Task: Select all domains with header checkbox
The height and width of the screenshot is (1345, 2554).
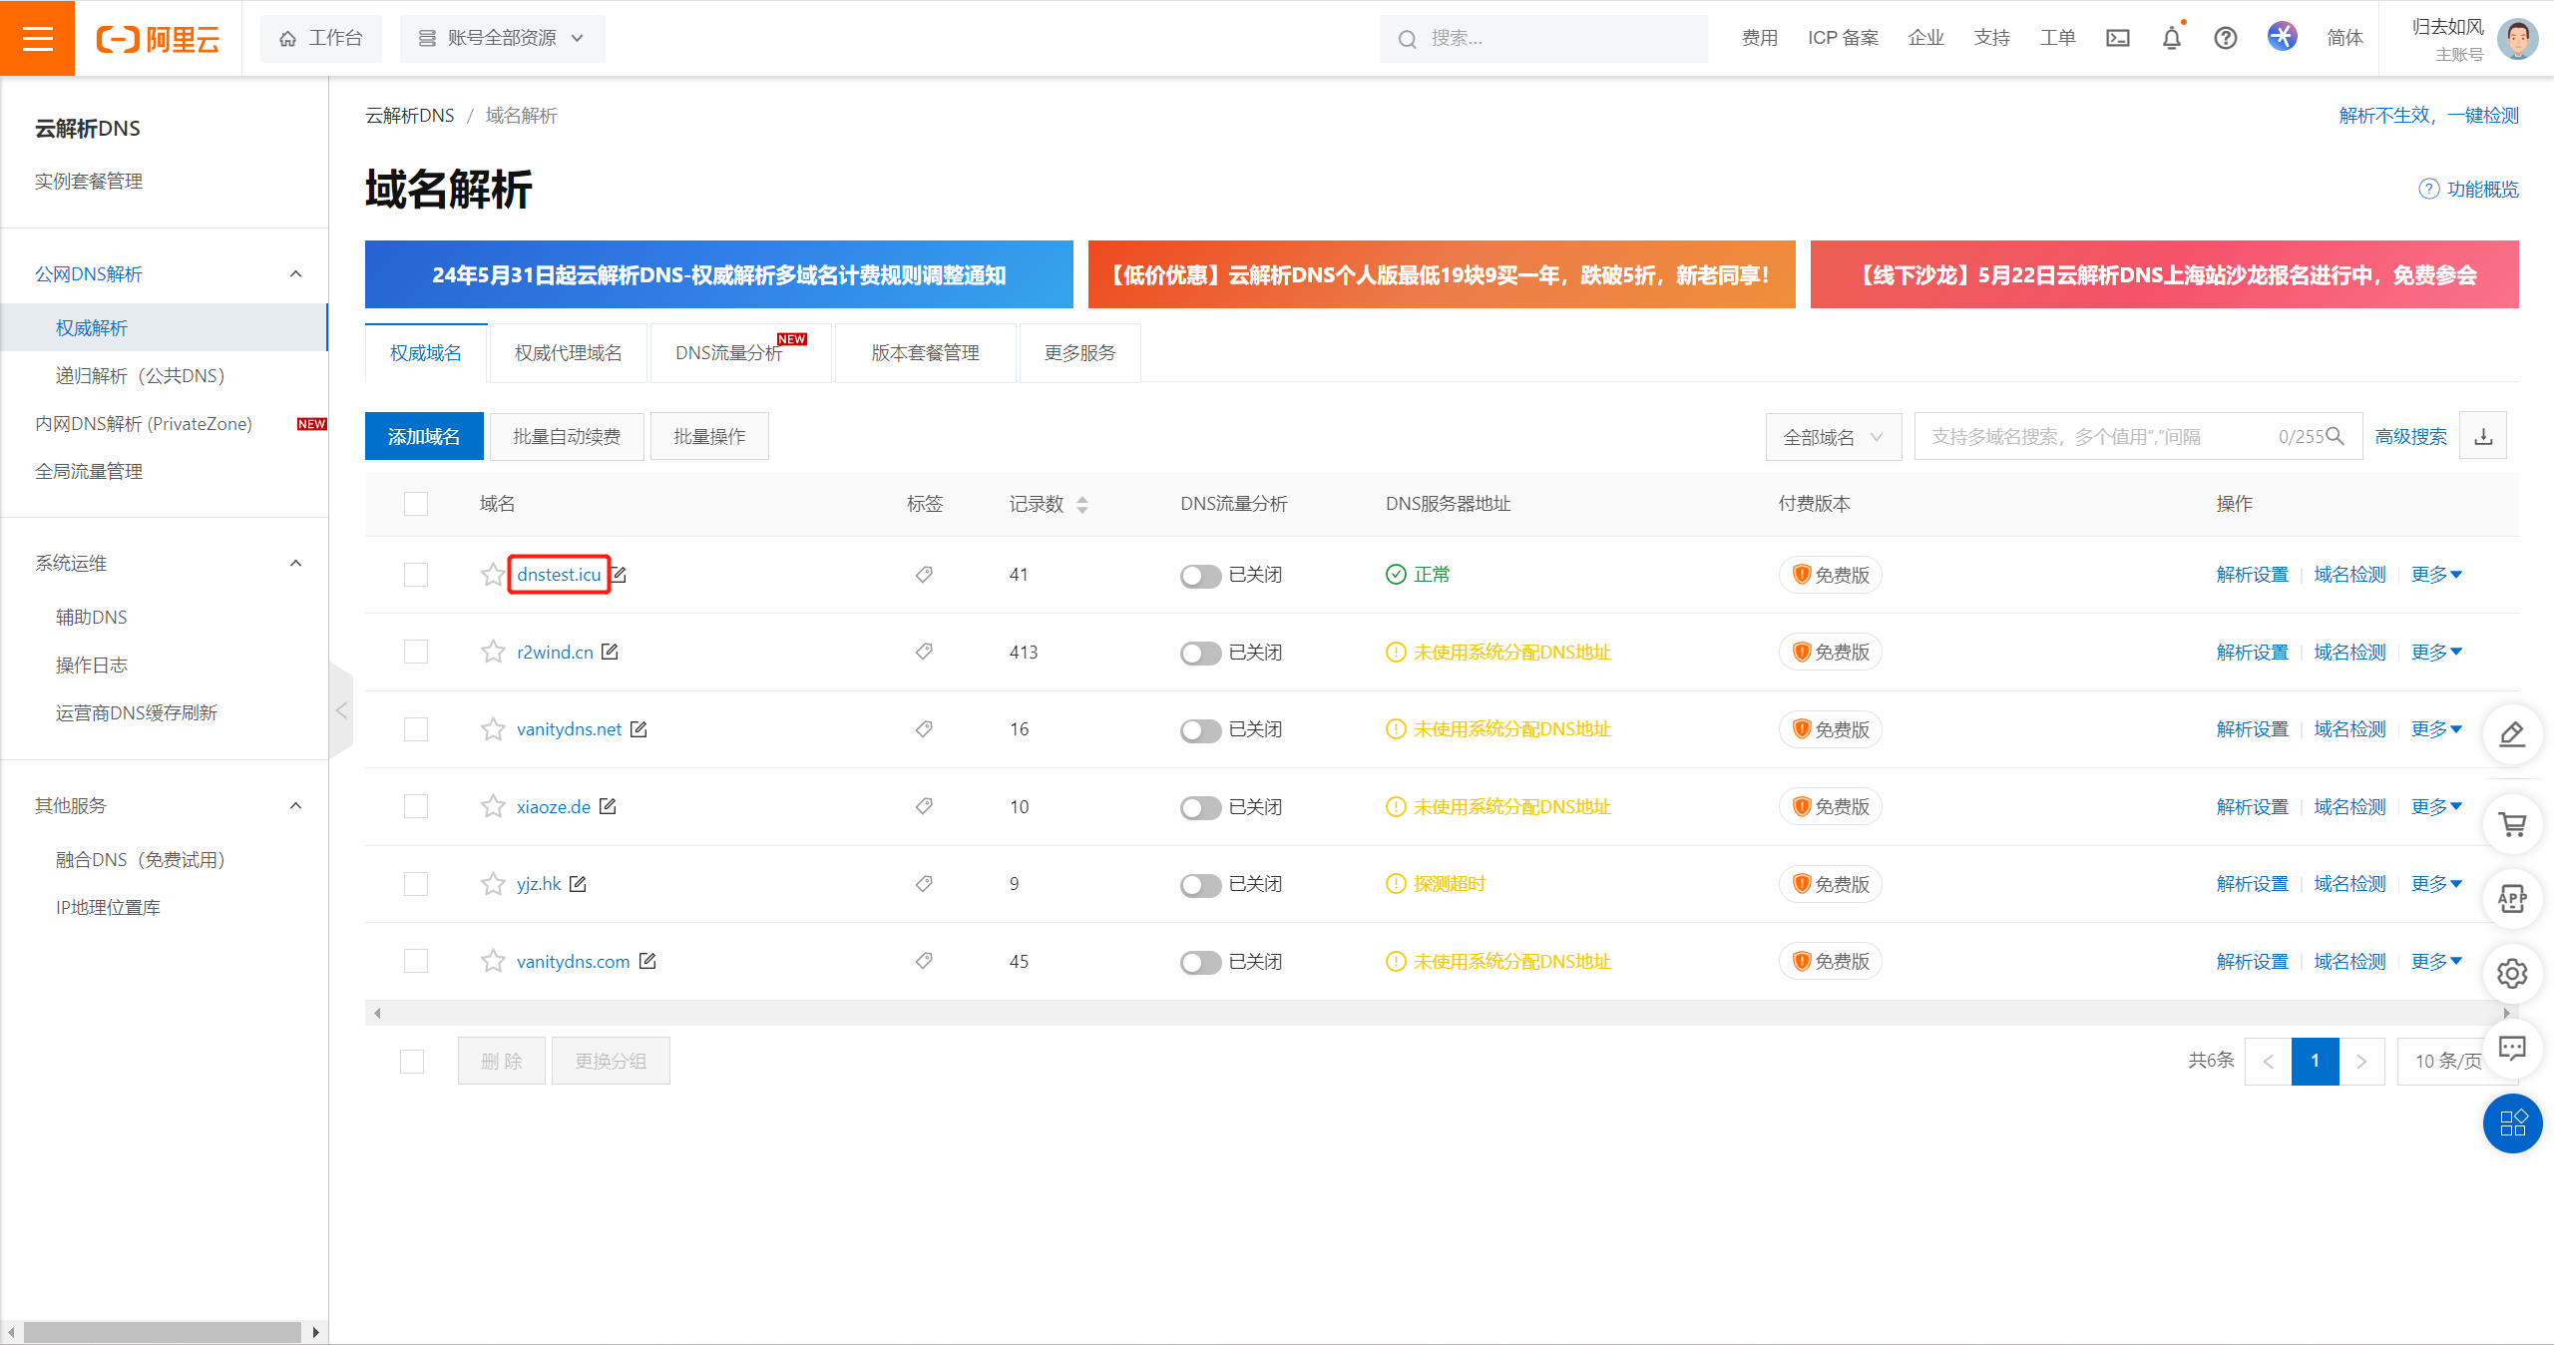Action: click(415, 504)
